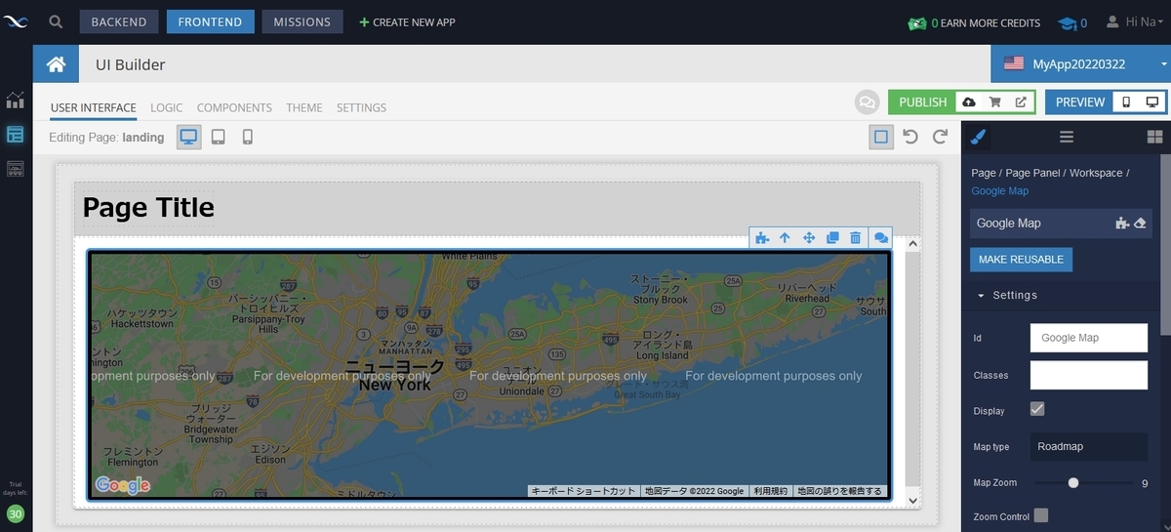Open the analytics chart sidebar icon
1171x532 pixels.
pyautogui.click(x=15, y=100)
